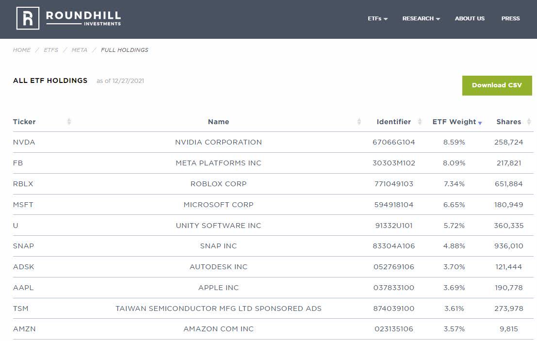Open the Press page
Screen dimensions: 537x341
point(510,18)
